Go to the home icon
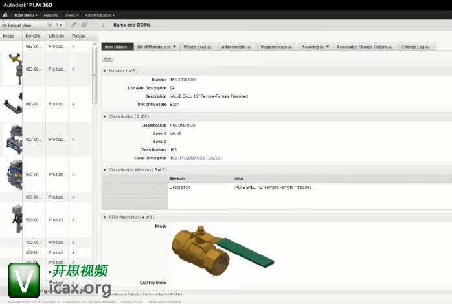 [x=5, y=15]
